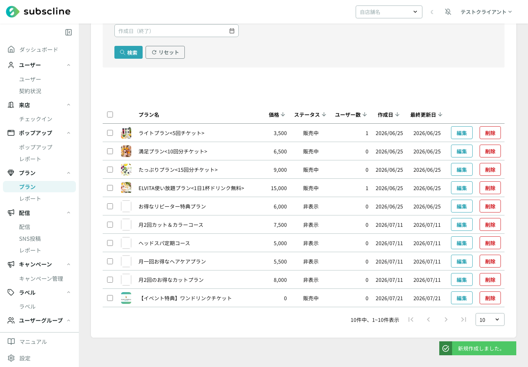Screen dimensions: 528x367
Task: Open notifications via the muted bell icon
Action: click(448, 12)
